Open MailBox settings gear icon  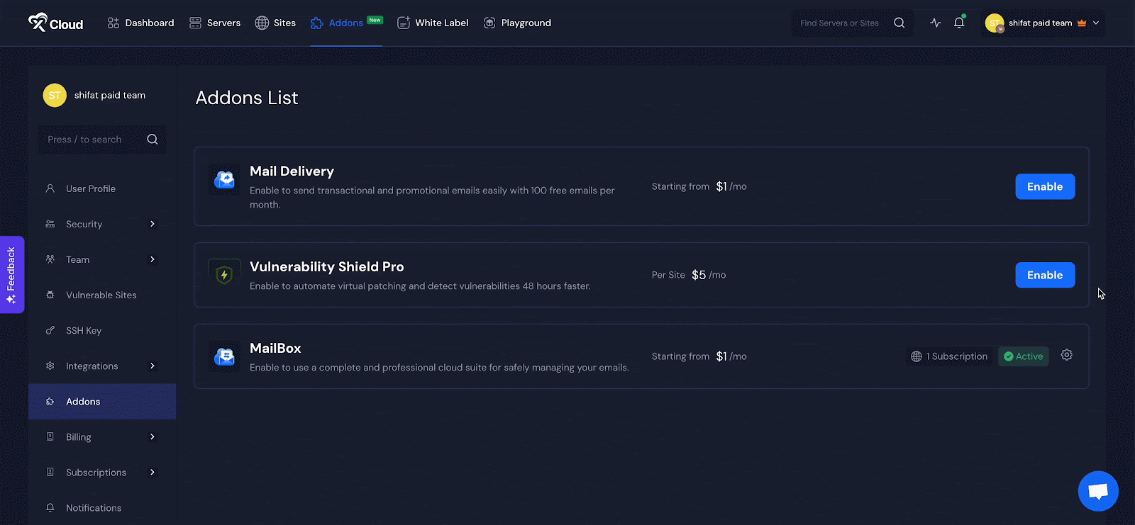(x=1066, y=356)
